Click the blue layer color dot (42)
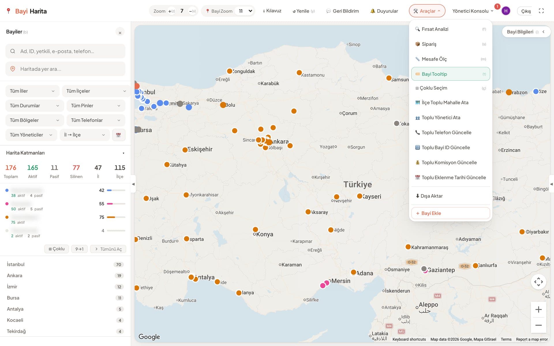The image size is (554, 346). pyautogui.click(x=7, y=190)
